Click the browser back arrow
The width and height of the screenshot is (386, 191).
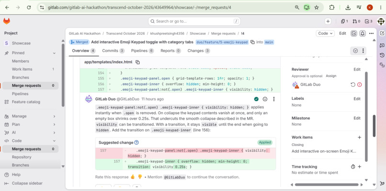[7, 7]
